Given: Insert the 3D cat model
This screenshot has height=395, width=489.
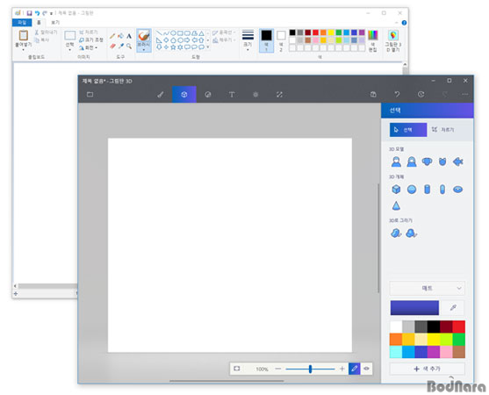Looking at the screenshot, I should click(442, 162).
